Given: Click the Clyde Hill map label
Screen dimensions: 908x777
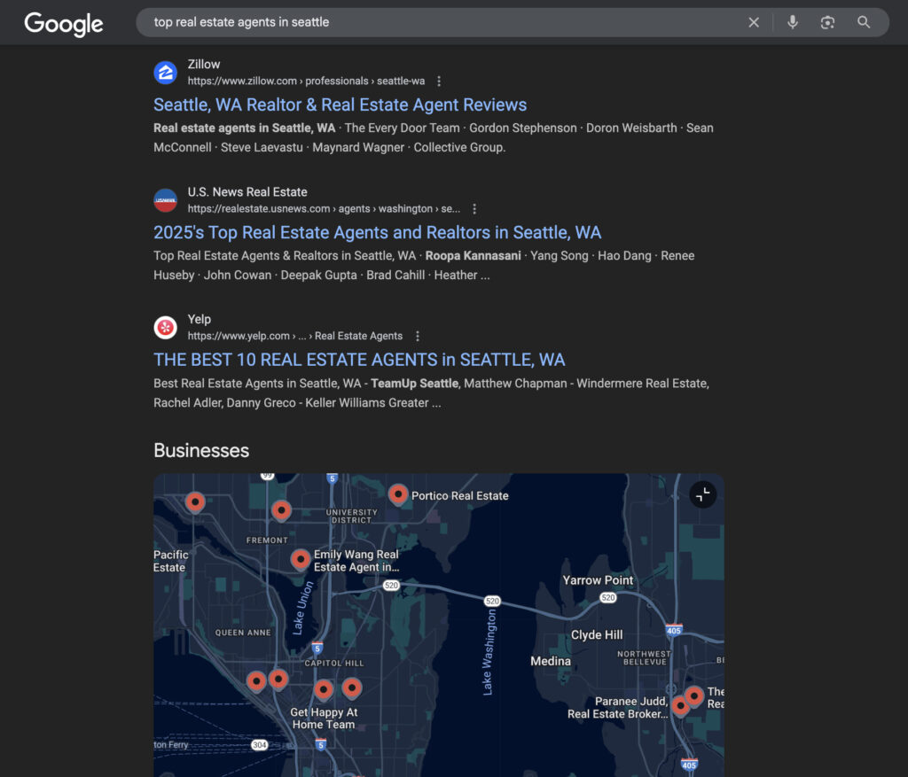Looking at the screenshot, I should 597,634.
